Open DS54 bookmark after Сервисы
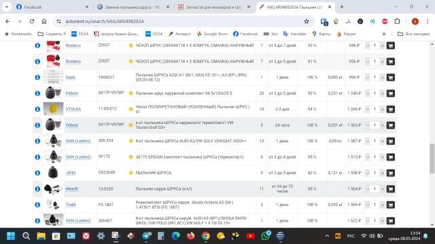The height and width of the screenshot is (244, 435). point(80,34)
